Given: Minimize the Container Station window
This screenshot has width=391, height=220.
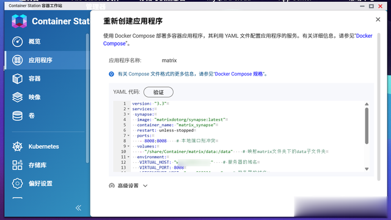Looking at the screenshot, I should (x=362, y=6).
